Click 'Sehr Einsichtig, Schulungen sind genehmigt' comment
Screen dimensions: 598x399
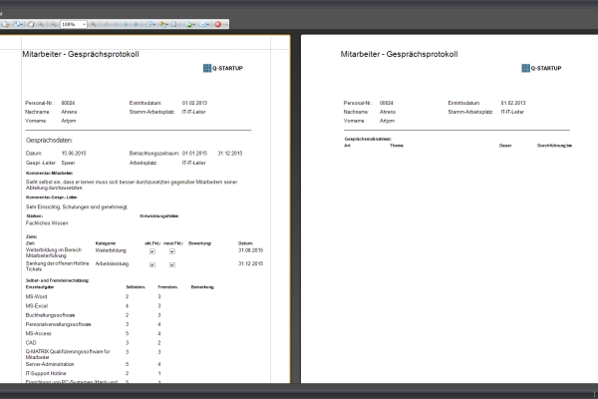pos(77,206)
